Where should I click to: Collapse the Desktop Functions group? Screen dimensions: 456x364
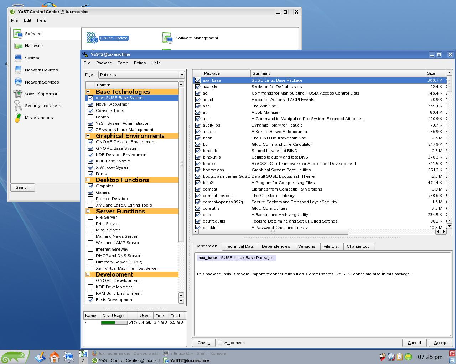click(x=88, y=180)
